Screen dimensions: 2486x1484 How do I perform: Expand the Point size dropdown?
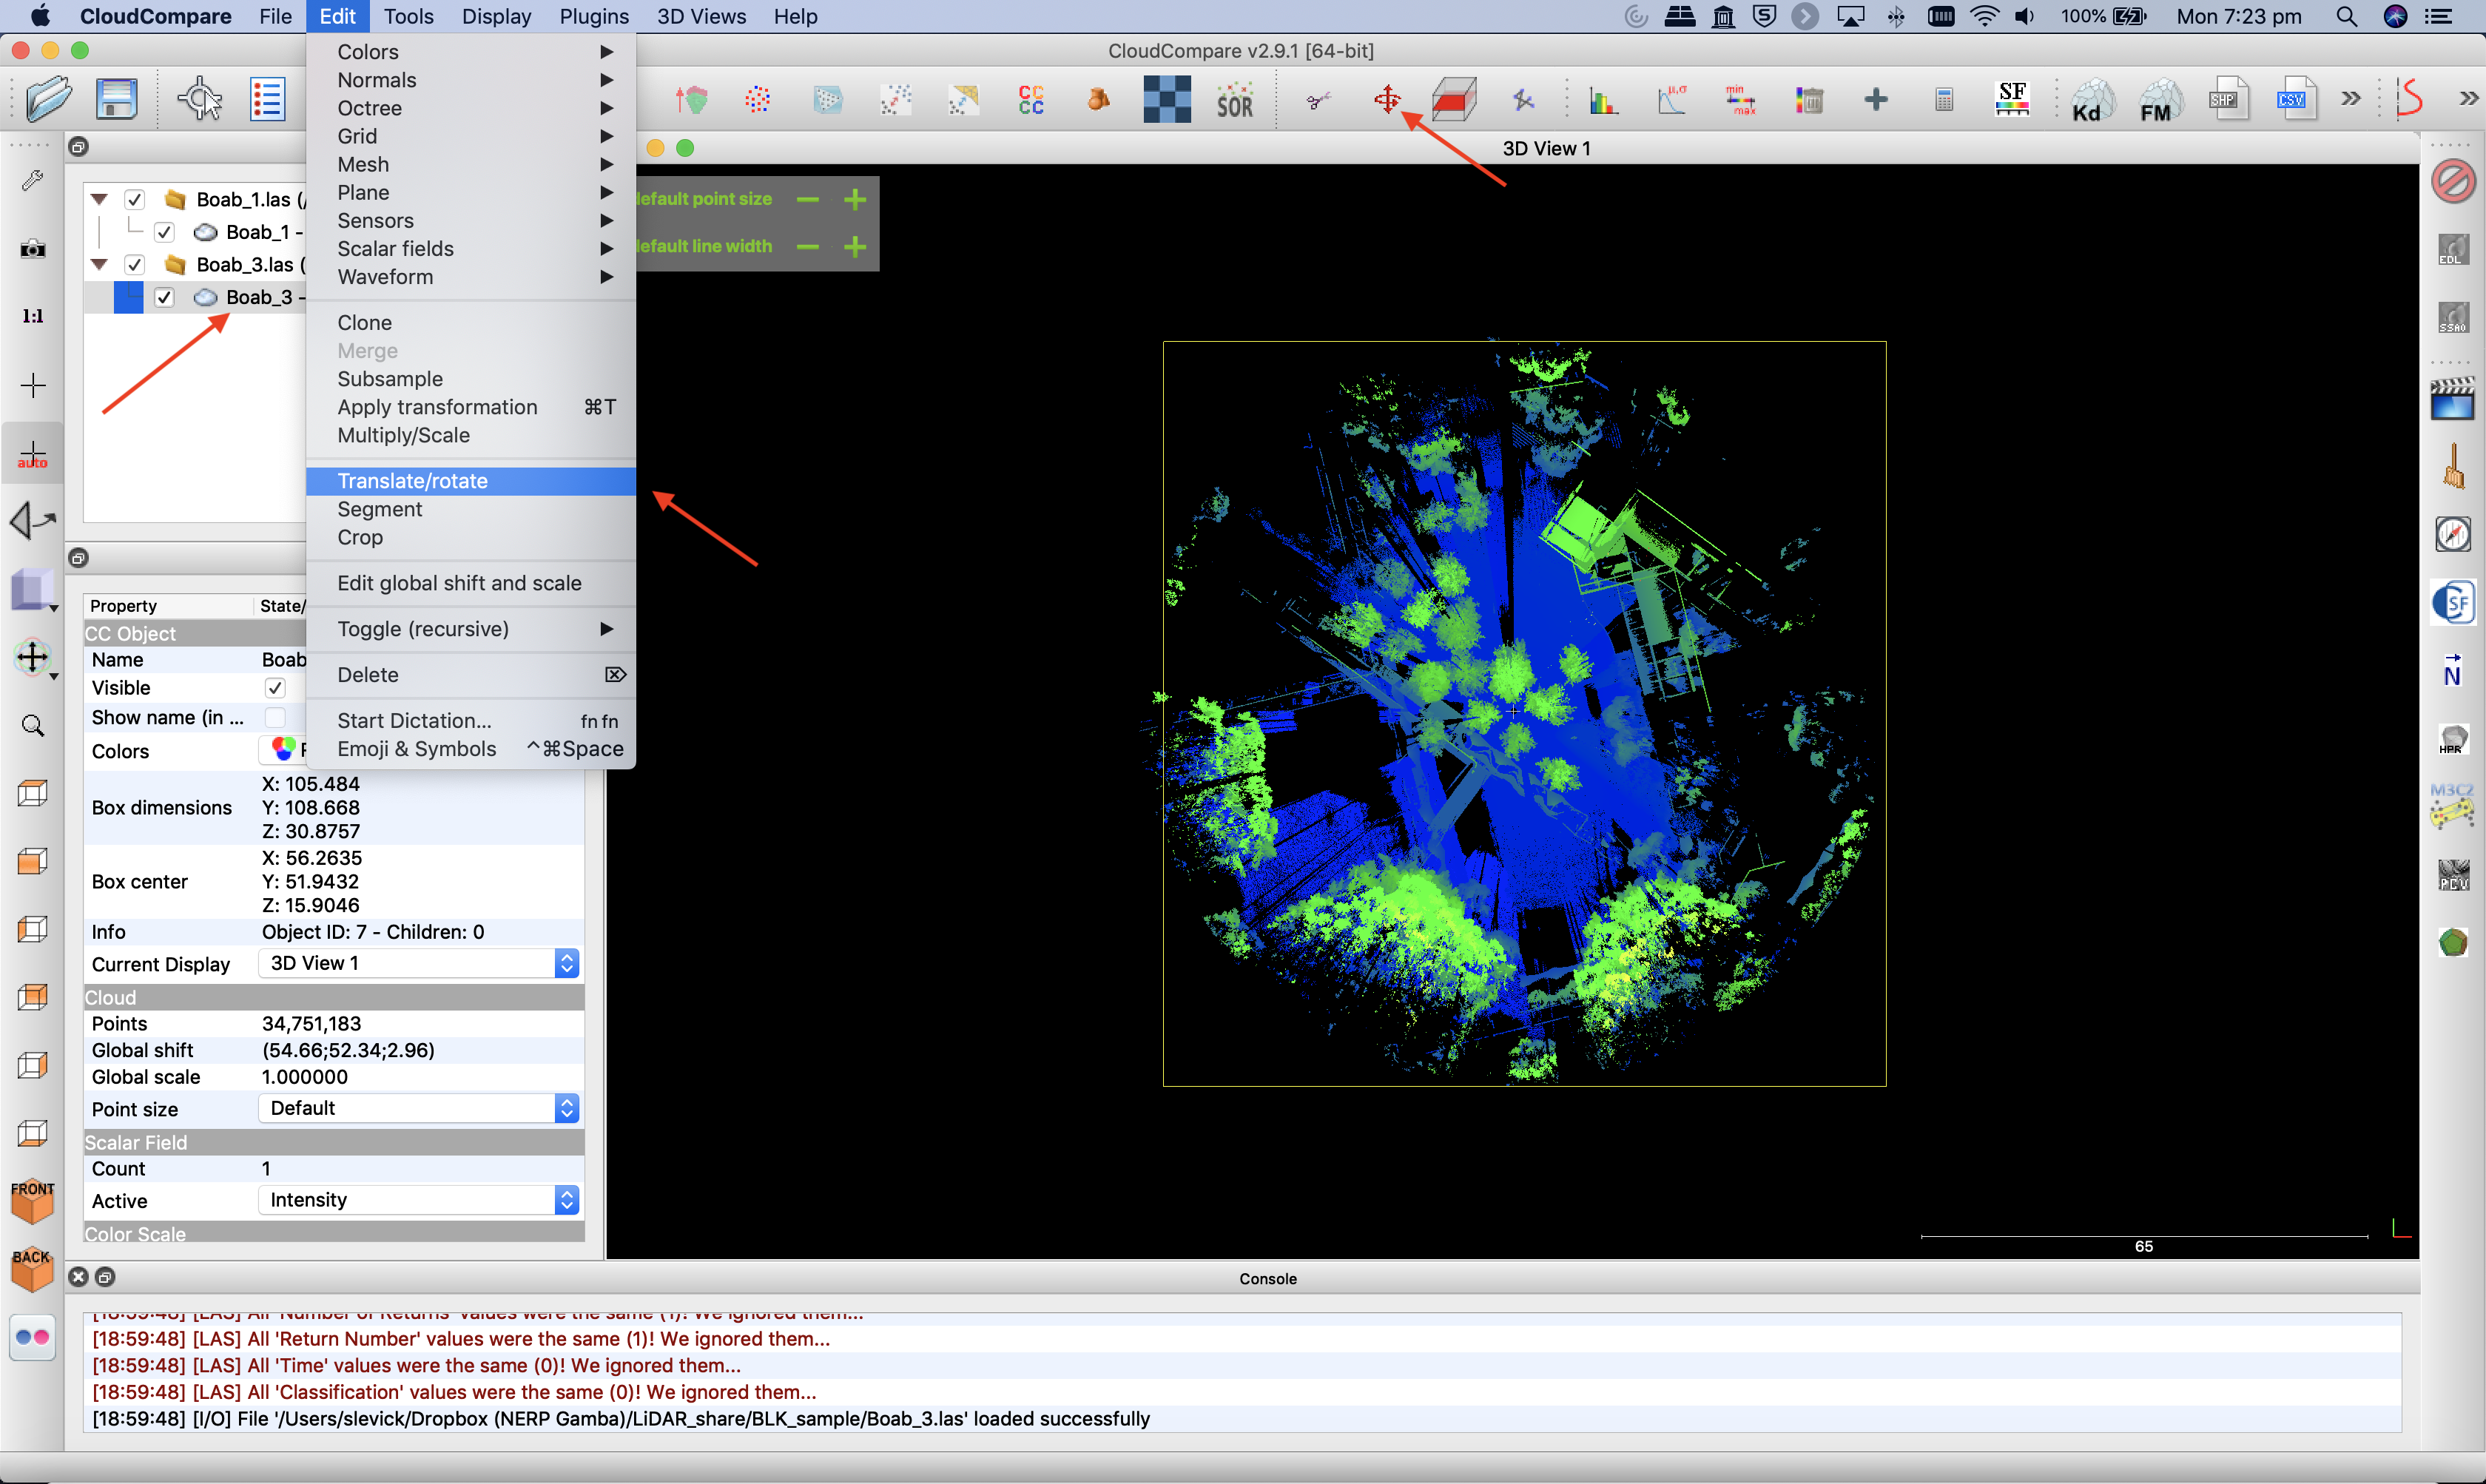567,1107
